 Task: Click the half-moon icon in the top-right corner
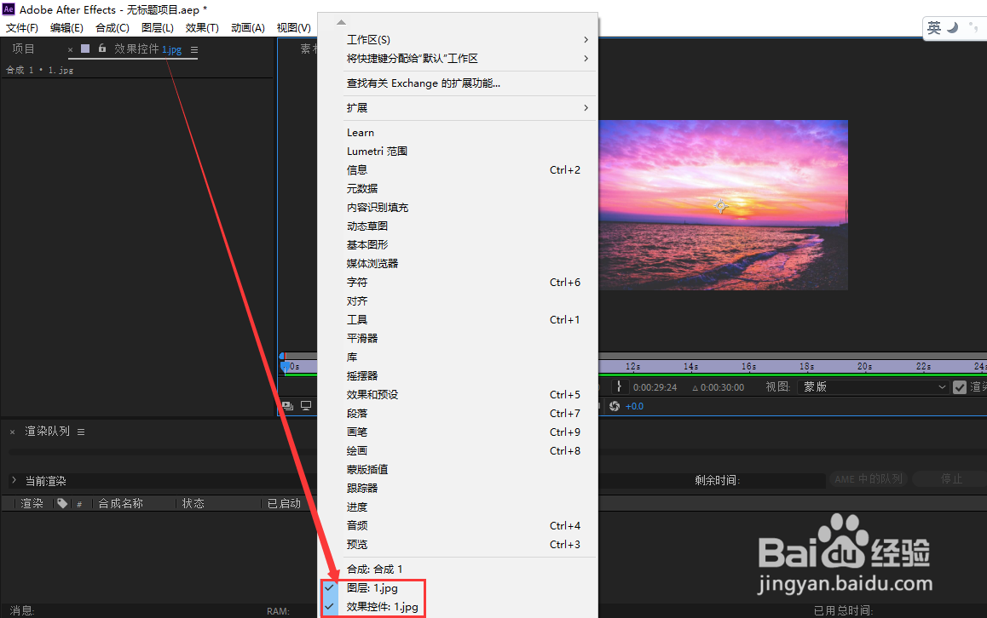point(950,27)
